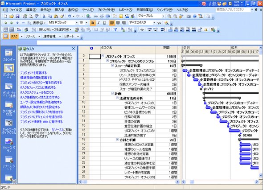The width and height of the screenshot is (263, 190).
Task: Click the タスクのスケジュールを立てる link
Action: tap(37, 92)
